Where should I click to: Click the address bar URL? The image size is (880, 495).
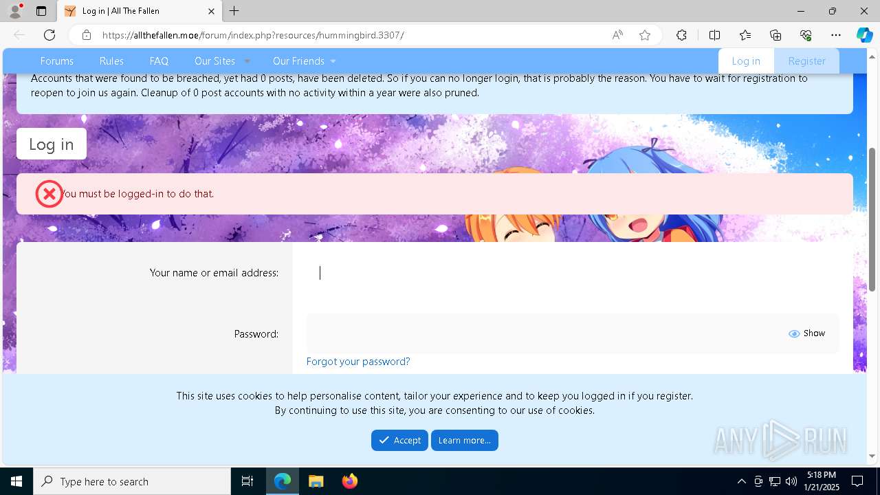pos(253,35)
